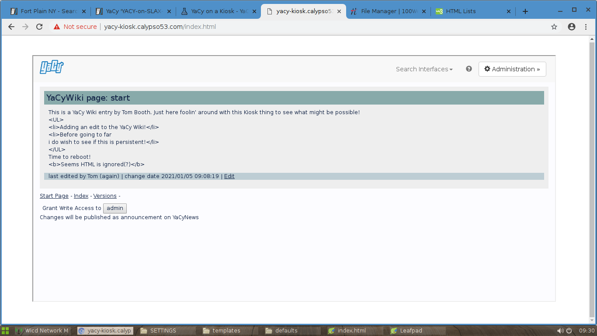Bookmark this page with the star icon
Screen dimensions: 597x336
(554, 27)
